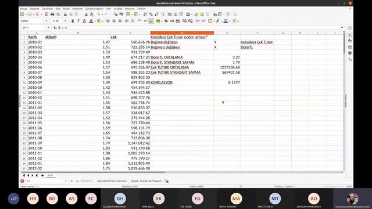Align cell text left

tap(108, 21)
